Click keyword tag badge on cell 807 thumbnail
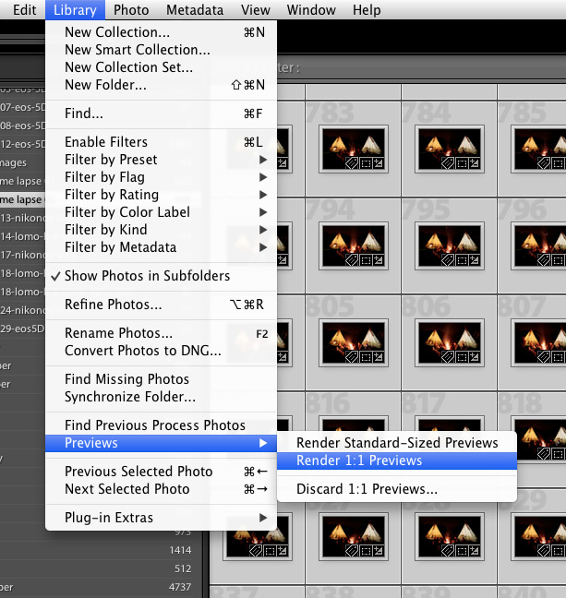 coord(544,357)
